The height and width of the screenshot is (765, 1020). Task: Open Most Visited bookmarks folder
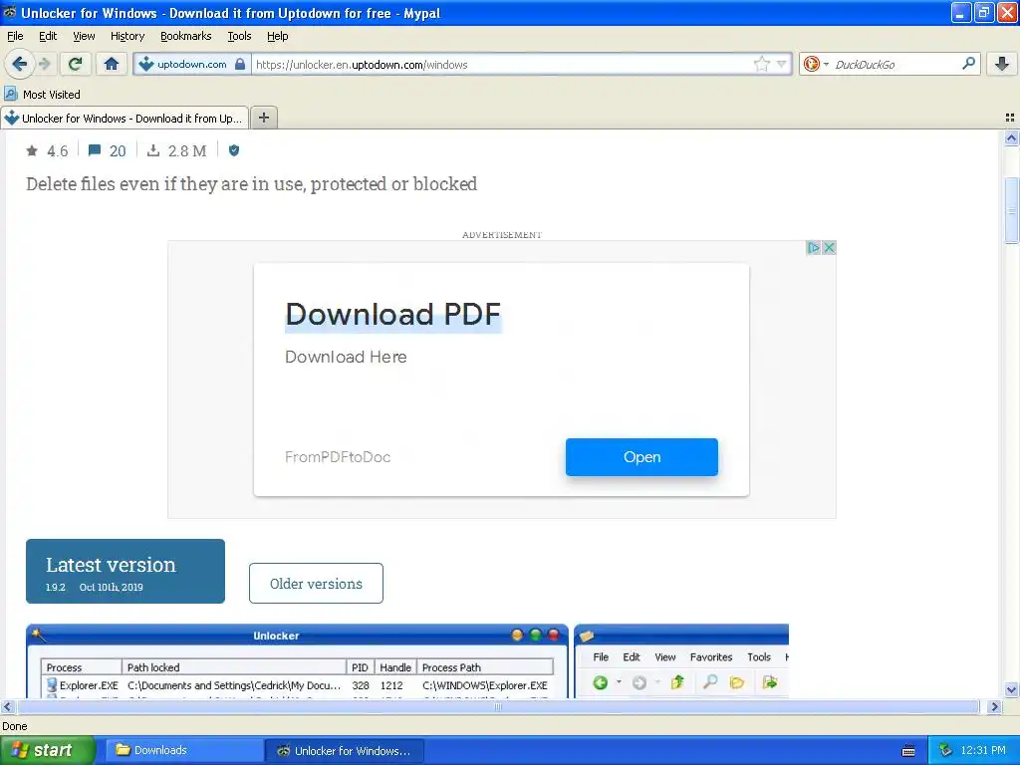click(x=42, y=95)
